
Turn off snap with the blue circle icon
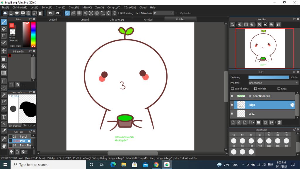tap(67, 13)
